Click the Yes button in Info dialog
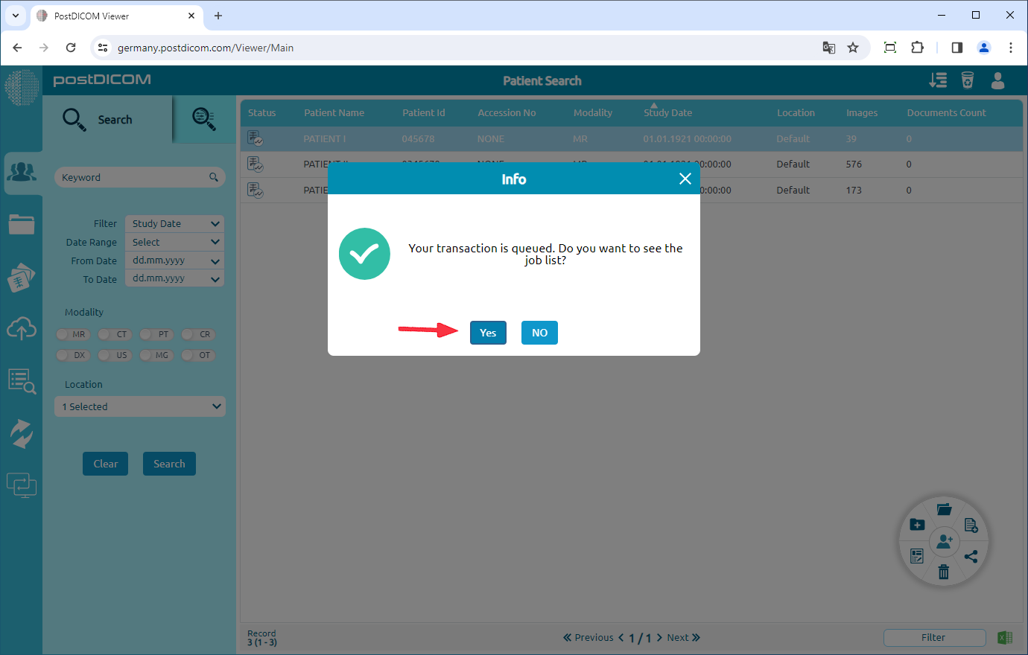Screen dimensions: 1028x655 coord(488,333)
